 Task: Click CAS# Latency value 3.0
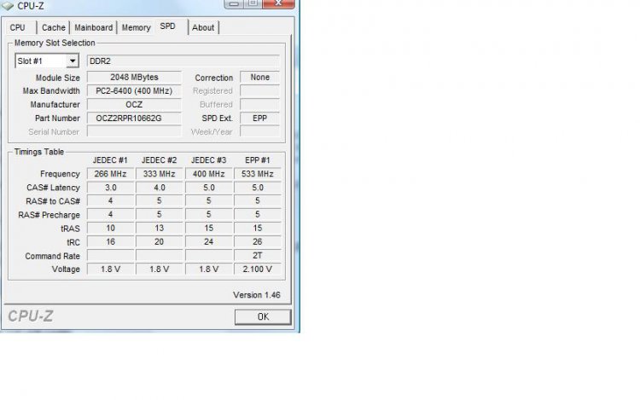pyautogui.click(x=111, y=188)
